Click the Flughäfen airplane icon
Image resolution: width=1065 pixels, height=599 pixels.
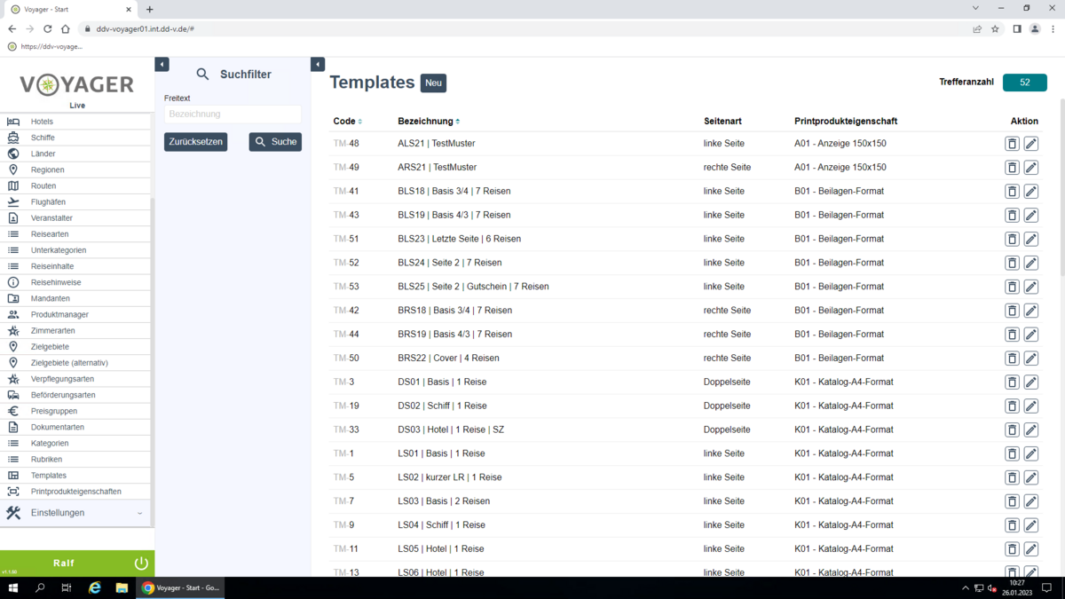13,201
